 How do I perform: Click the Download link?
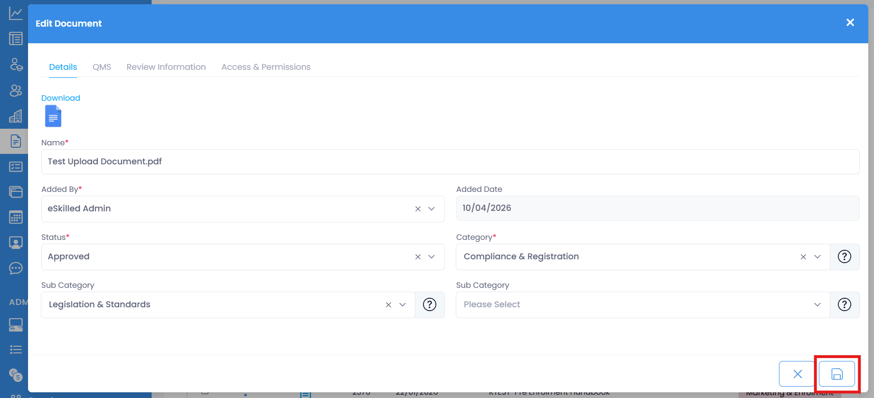(60, 98)
